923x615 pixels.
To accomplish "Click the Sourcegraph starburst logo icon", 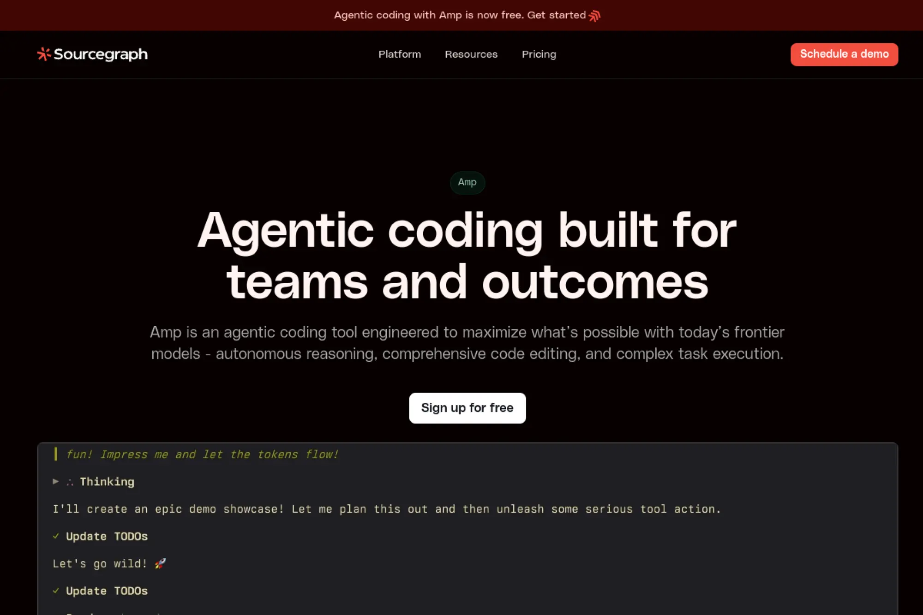I will (x=44, y=54).
